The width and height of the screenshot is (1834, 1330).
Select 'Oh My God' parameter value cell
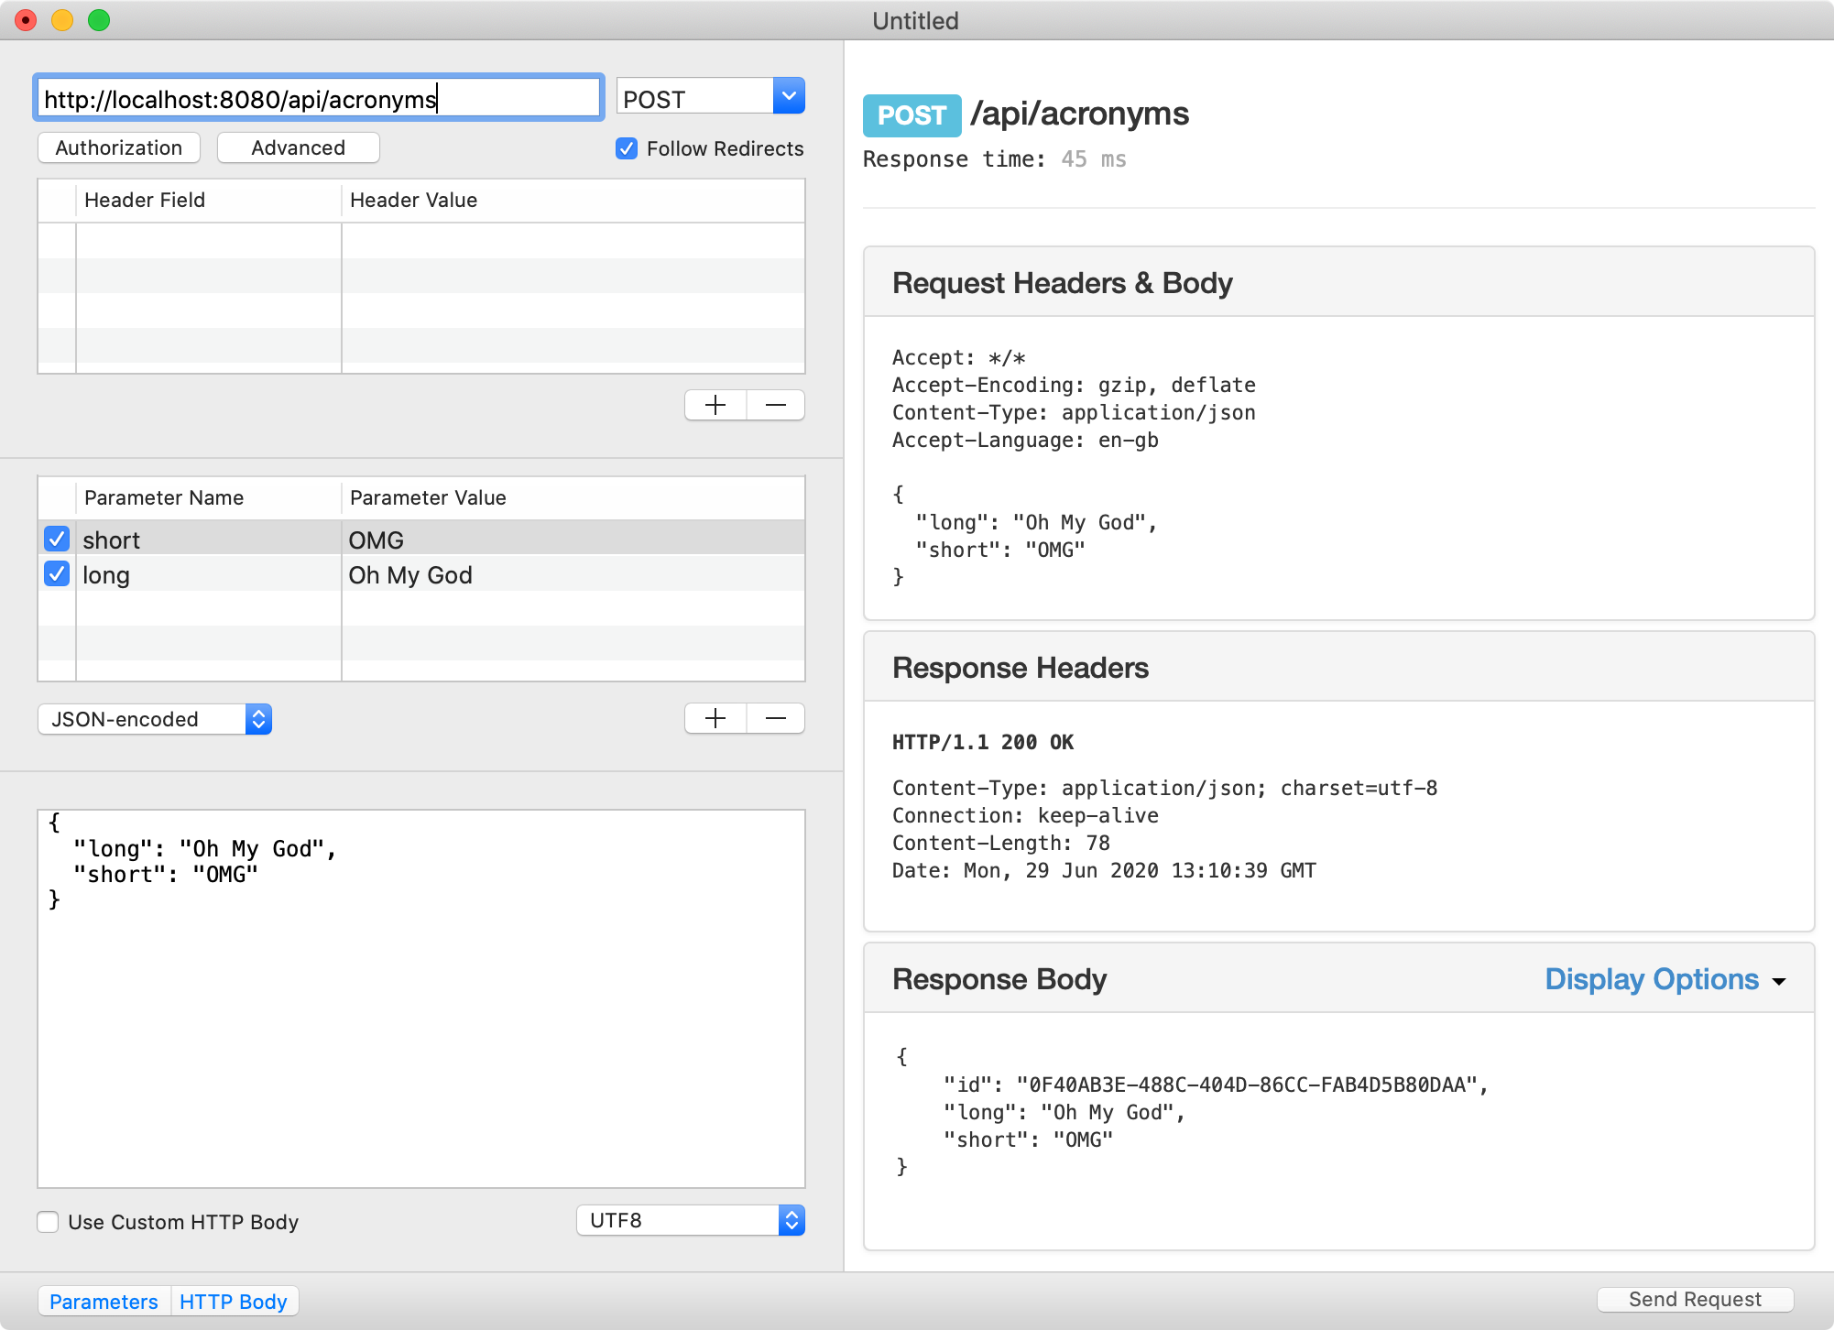pos(573,574)
